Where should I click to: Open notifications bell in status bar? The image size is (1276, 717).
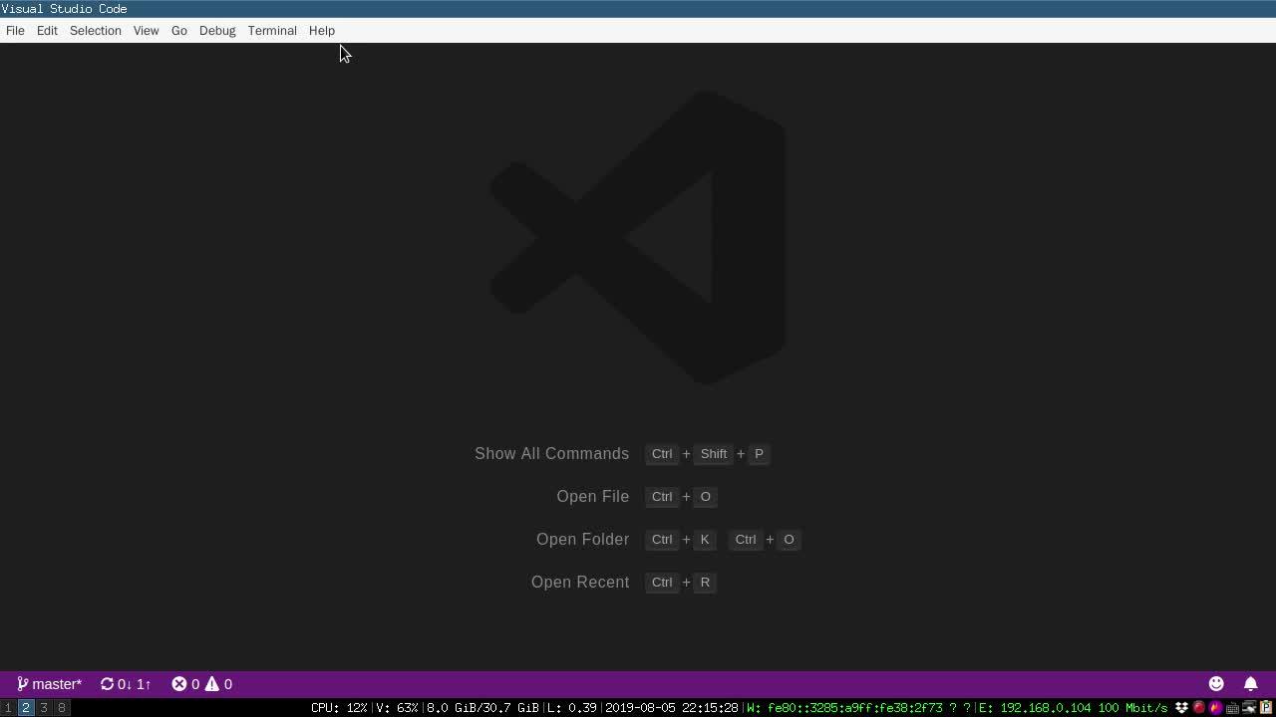(x=1250, y=684)
